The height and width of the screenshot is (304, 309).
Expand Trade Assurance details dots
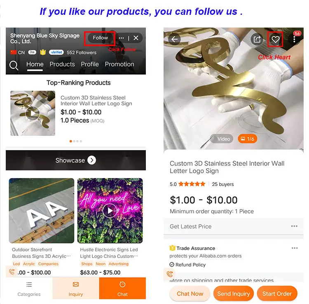295,248
